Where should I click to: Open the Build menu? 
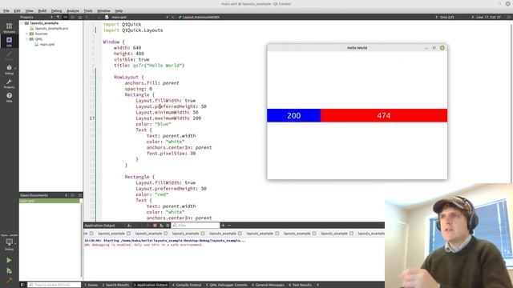pos(42,10)
